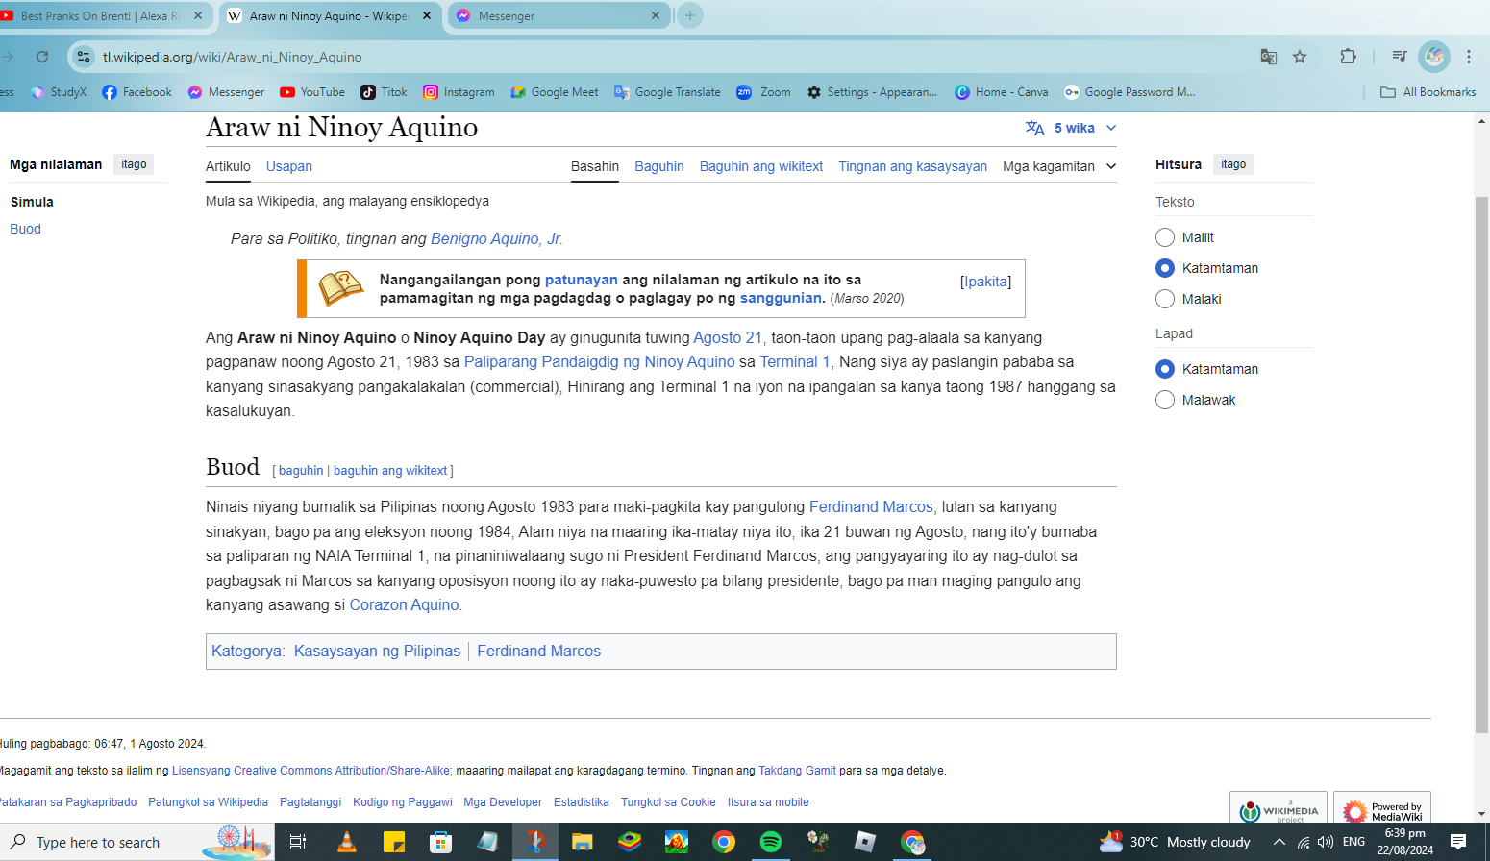Open Task View on the taskbar
This screenshot has width=1490, height=861.
298,842
